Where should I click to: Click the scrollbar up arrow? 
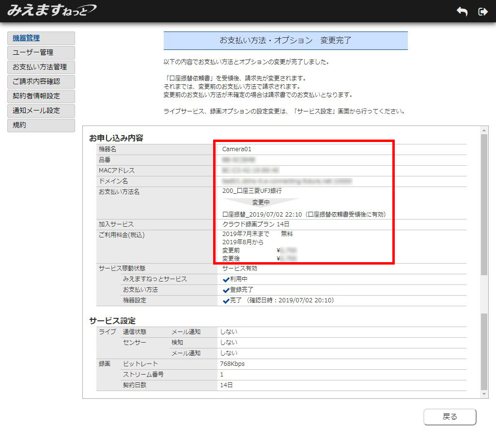pyautogui.click(x=484, y=130)
